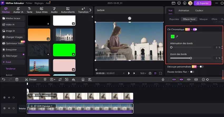The height and width of the screenshot is (117, 224).
Task: Click the Exporter button
Action: pyautogui.click(x=202, y=3)
